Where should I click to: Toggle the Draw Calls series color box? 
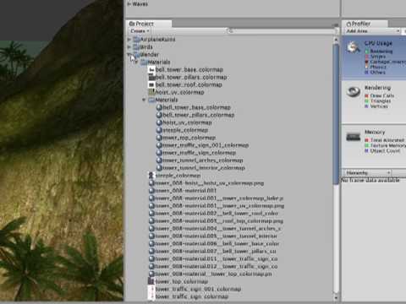point(367,95)
